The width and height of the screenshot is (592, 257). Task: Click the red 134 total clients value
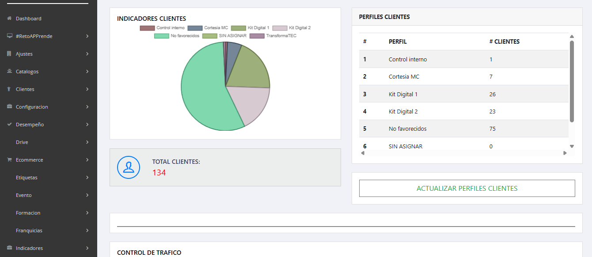coord(159,173)
